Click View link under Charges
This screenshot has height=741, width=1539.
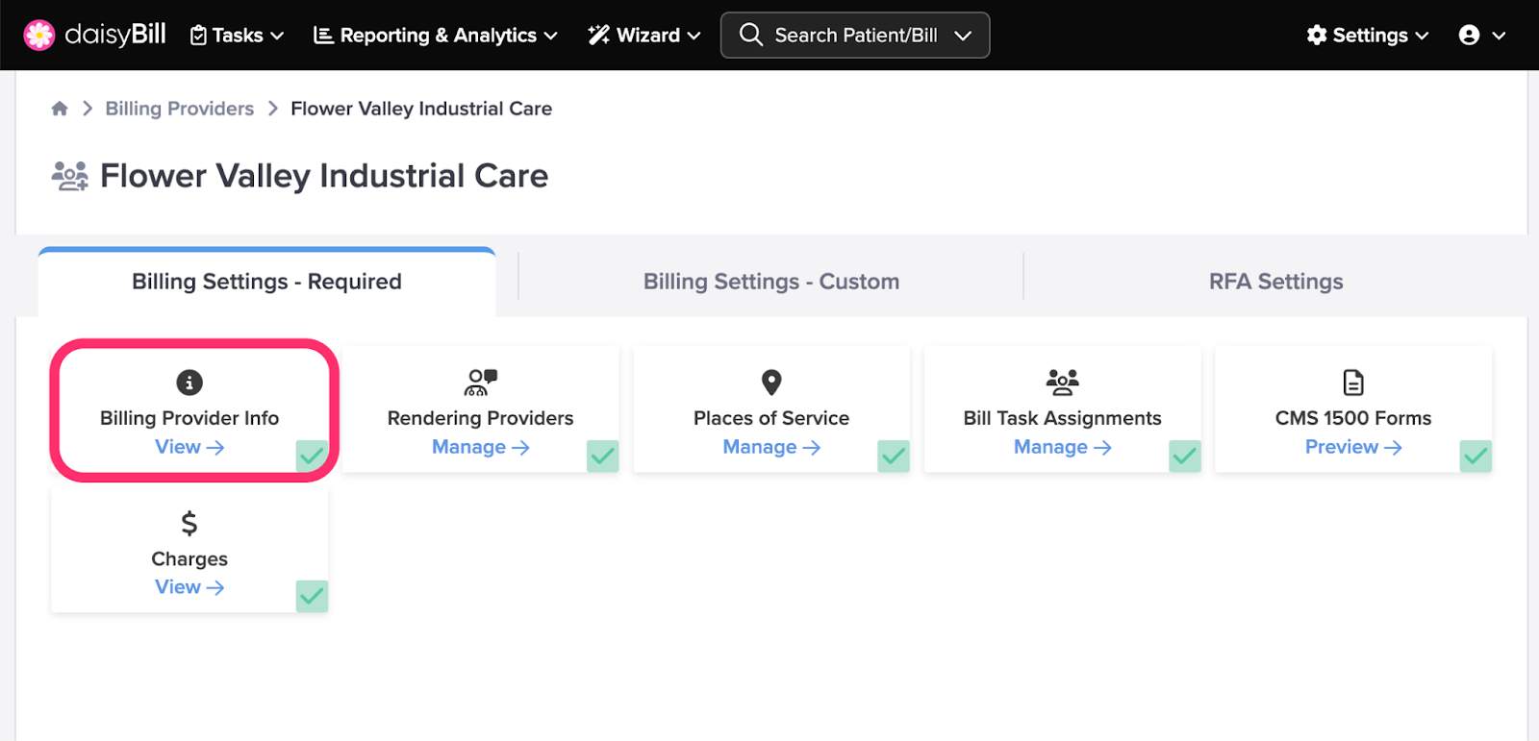click(x=189, y=587)
